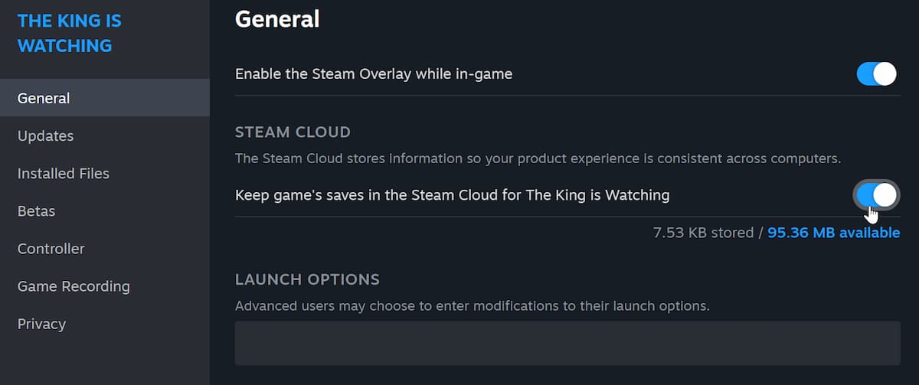
Task: Go to Controller settings
Action: 51,248
